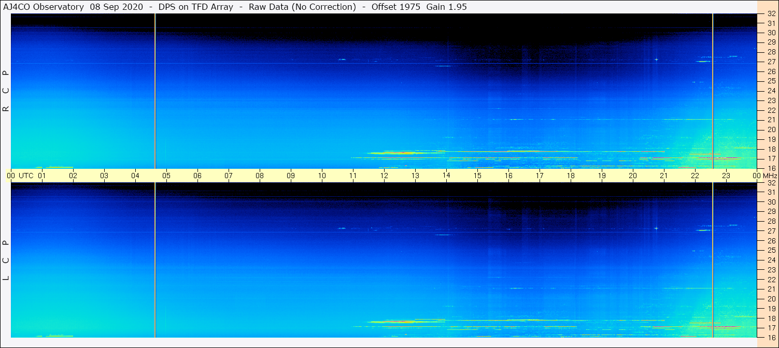Click the DPS on TFD Array label
This screenshot has height=348, width=779.
tap(197, 7)
